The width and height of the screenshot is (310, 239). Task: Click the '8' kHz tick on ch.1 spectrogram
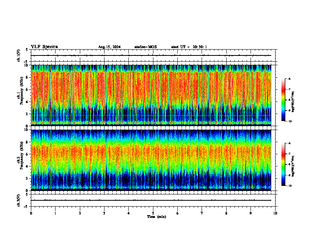click(27, 77)
